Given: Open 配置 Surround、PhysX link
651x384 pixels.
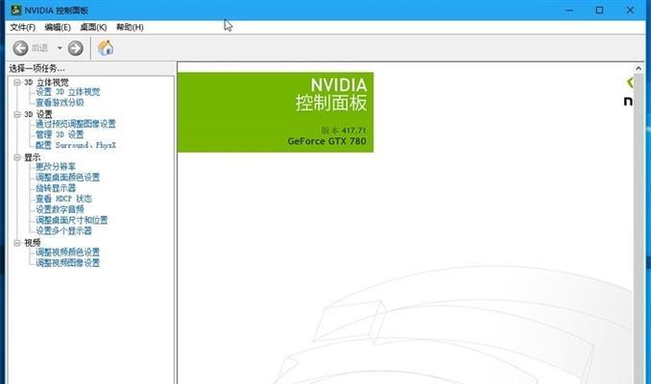Looking at the screenshot, I should 76,145.
